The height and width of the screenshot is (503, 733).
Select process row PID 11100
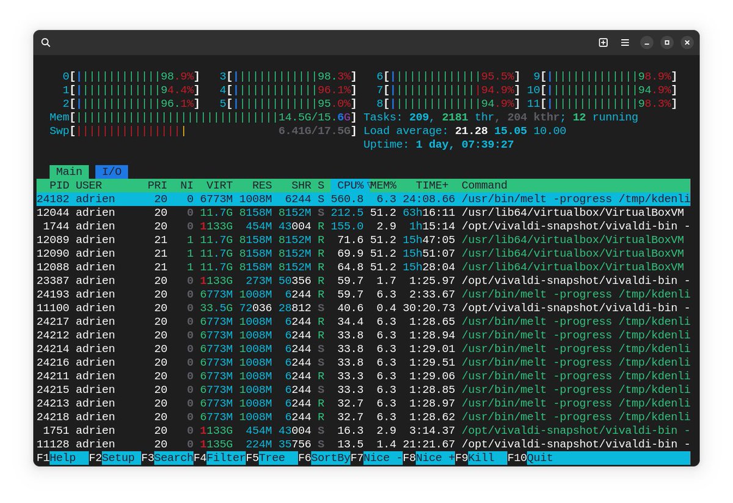363,308
